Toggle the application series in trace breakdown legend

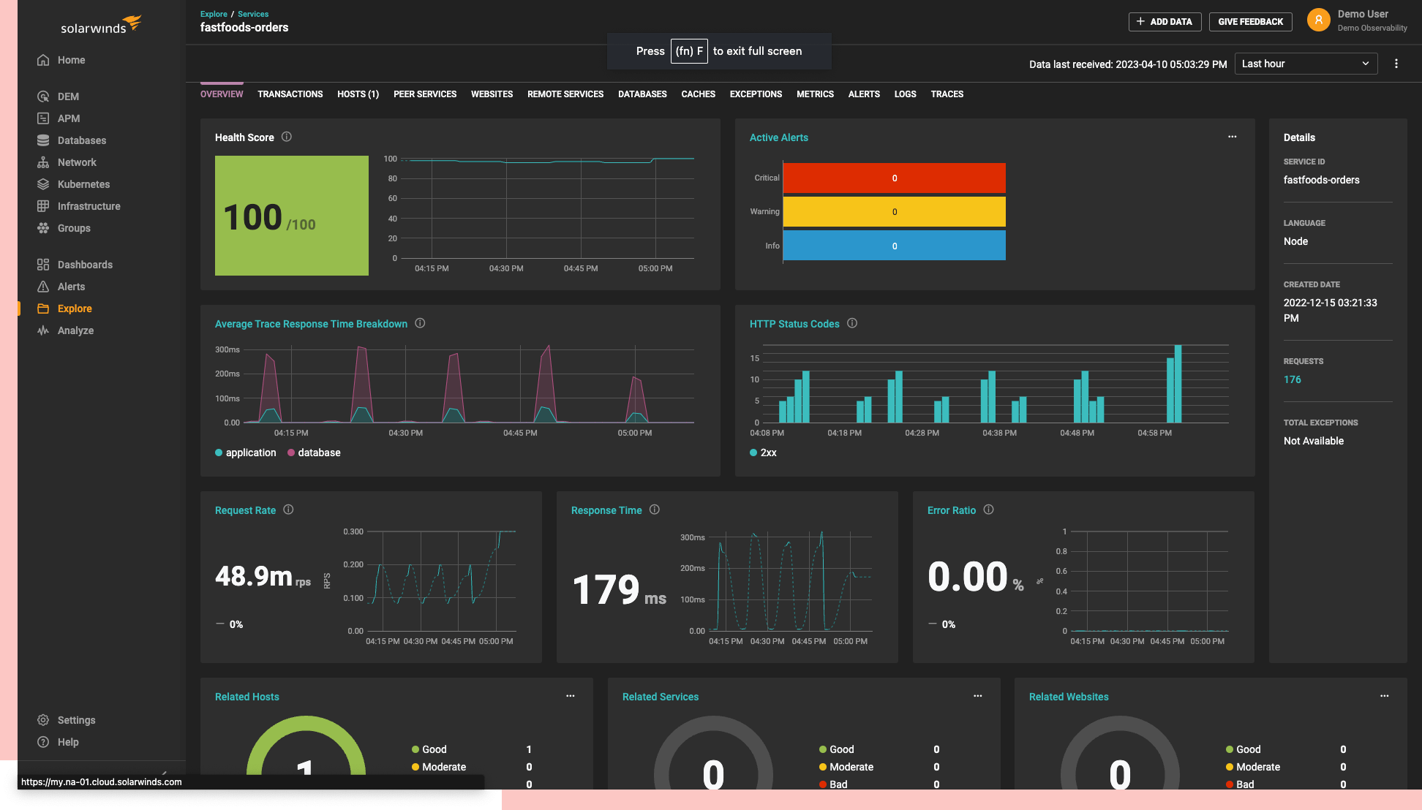click(246, 453)
